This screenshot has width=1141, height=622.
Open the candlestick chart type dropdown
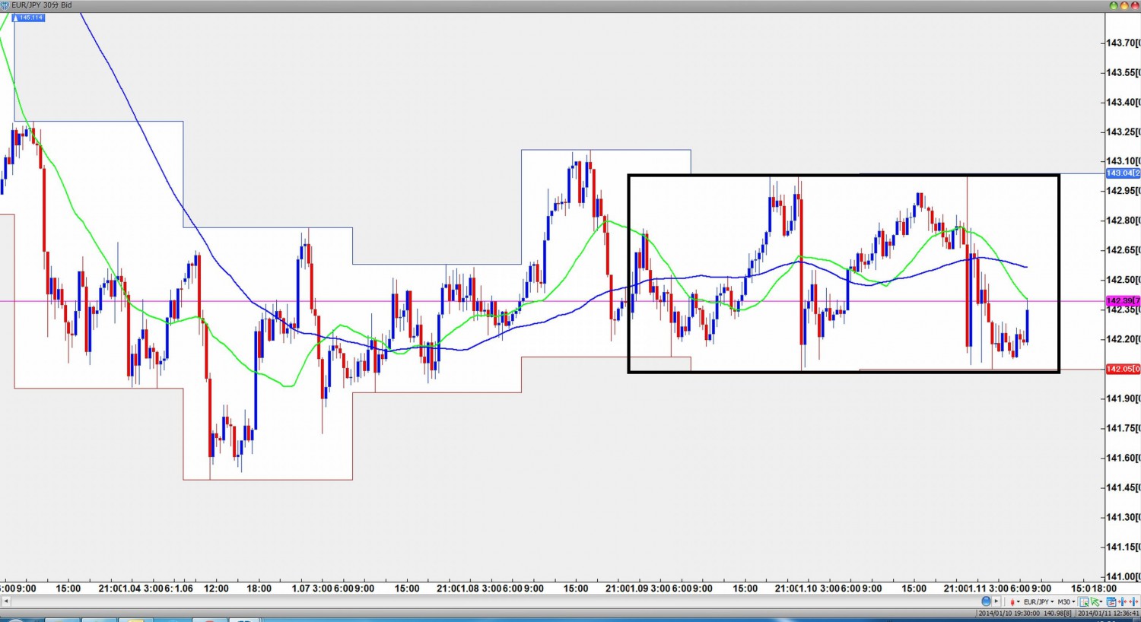[x=1015, y=601]
